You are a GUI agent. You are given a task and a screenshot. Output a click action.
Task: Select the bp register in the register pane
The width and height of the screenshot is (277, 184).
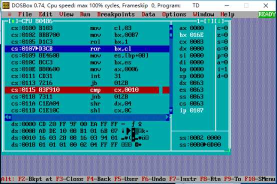click(x=191, y=69)
